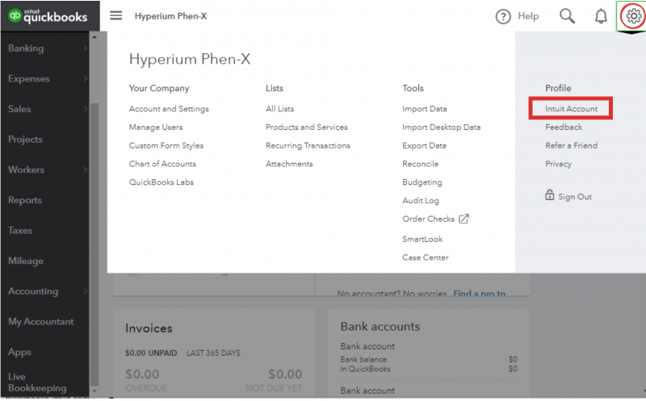Click the LAST 365 DAYS text
The width and height of the screenshot is (646, 401).
click(x=213, y=353)
